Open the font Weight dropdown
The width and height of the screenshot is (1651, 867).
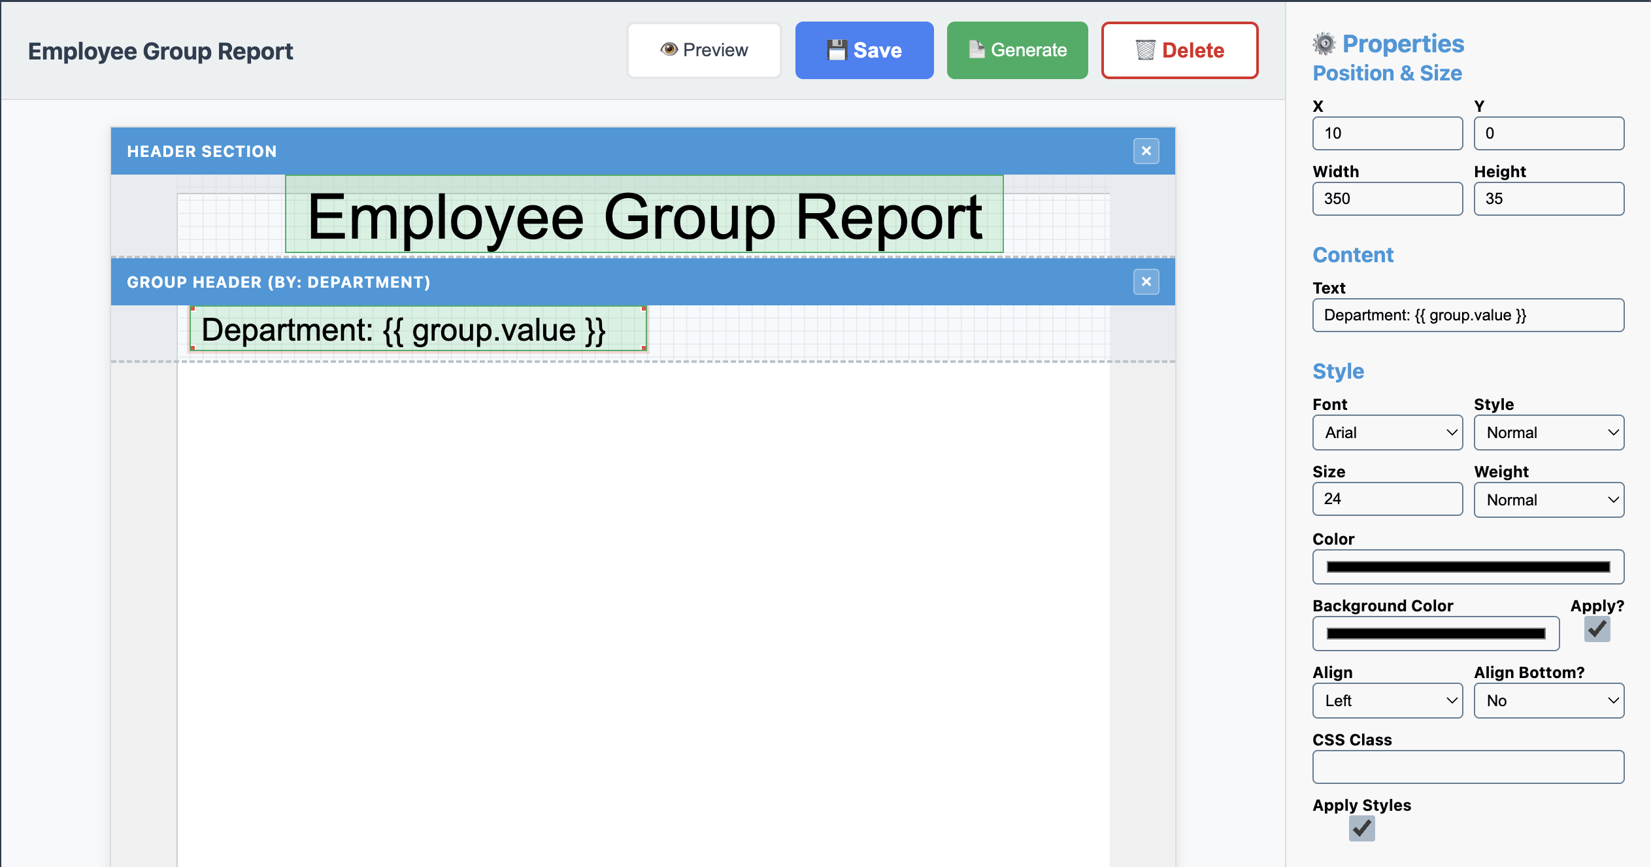1549,500
